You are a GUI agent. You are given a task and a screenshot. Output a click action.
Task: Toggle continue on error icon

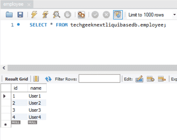[x=81, y=15]
